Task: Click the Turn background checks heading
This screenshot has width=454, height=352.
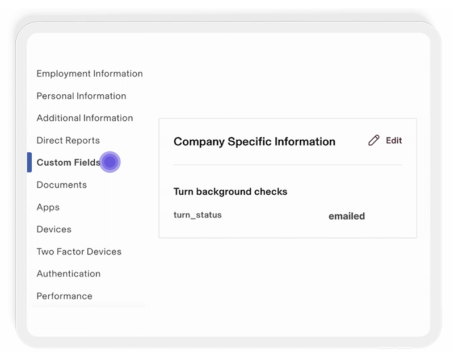Action: click(230, 191)
